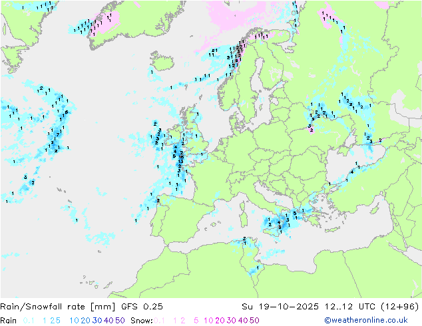
Task: Select the purple rain legend value 40
Action: pyautogui.click(x=108, y=321)
